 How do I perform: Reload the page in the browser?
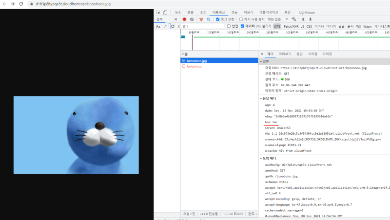21,4
